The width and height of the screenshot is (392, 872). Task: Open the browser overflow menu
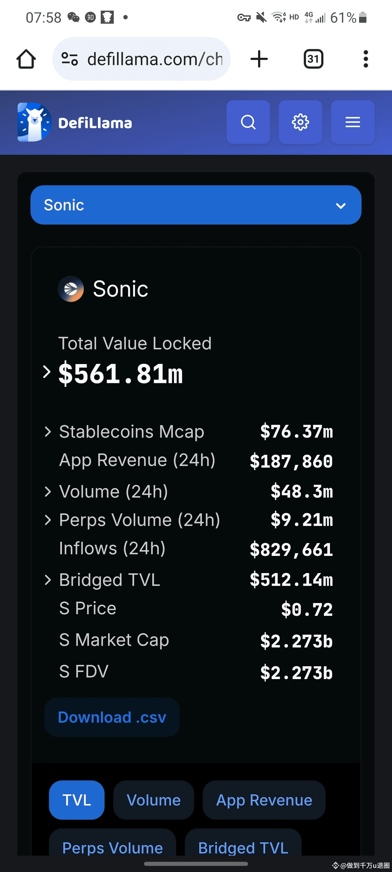[366, 59]
